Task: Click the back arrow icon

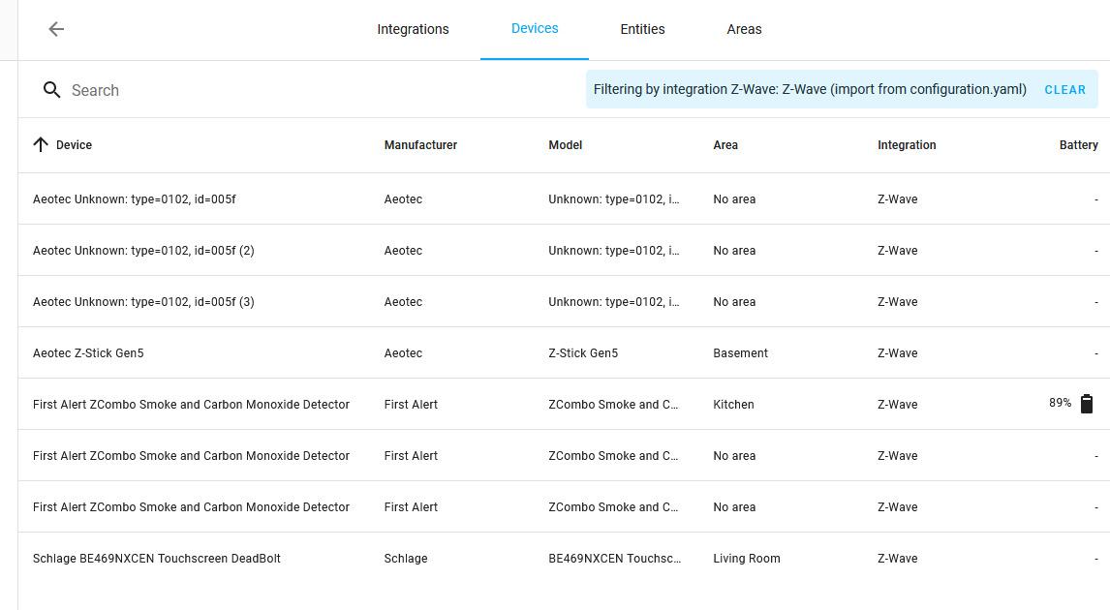Action: coord(56,29)
